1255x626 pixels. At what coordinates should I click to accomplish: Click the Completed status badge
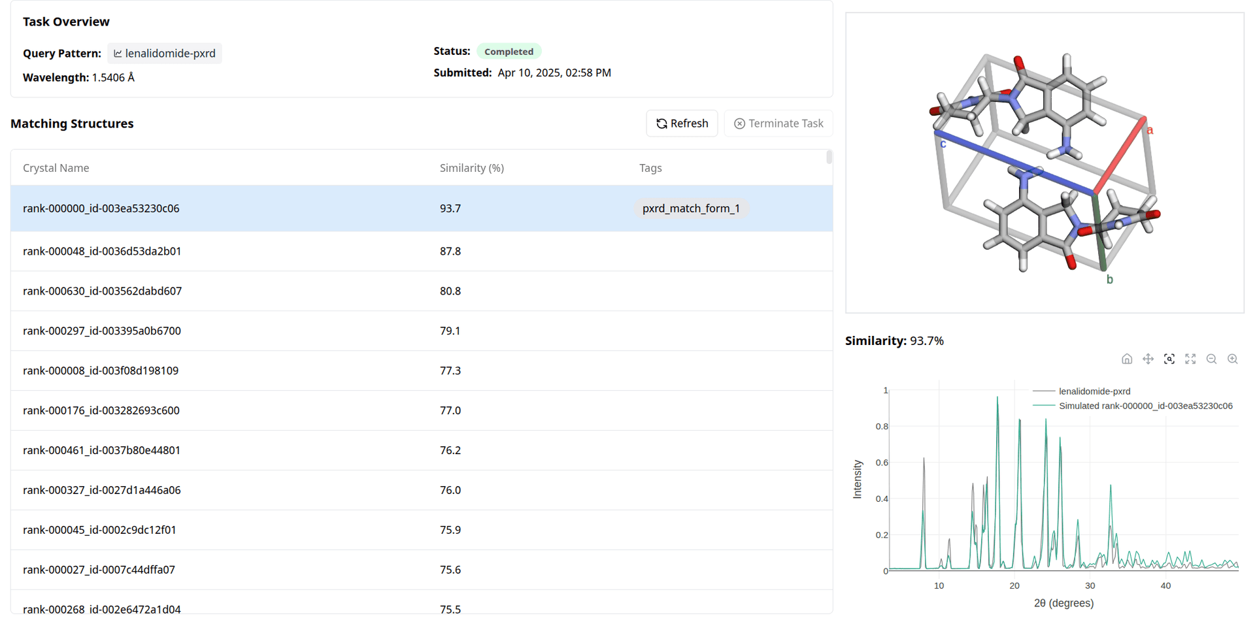point(509,51)
